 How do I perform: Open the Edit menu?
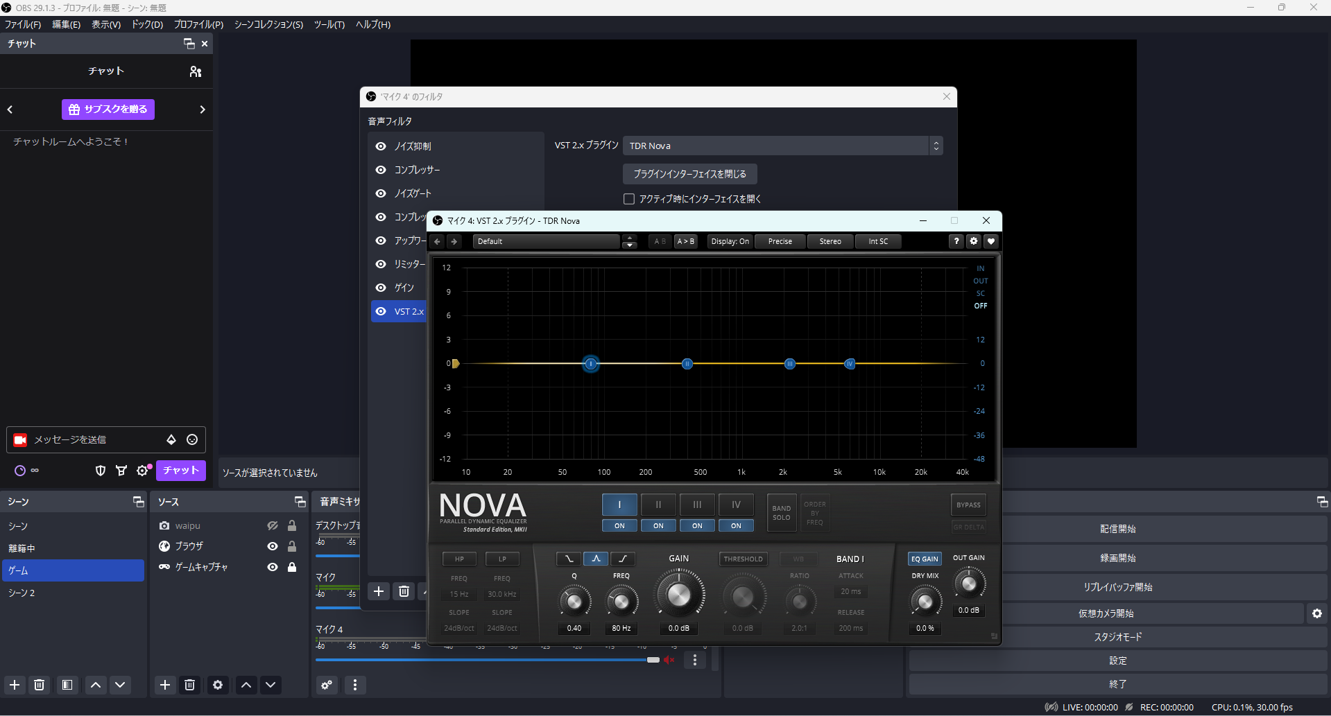(67, 24)
